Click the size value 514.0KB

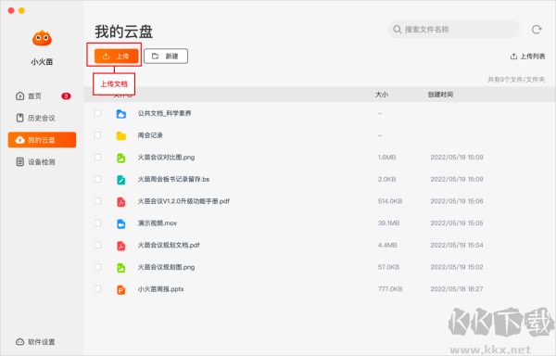tap(390, 201)
